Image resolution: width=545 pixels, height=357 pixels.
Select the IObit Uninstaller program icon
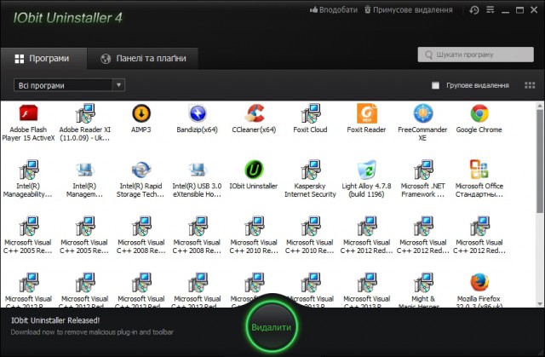pos(254,170)
